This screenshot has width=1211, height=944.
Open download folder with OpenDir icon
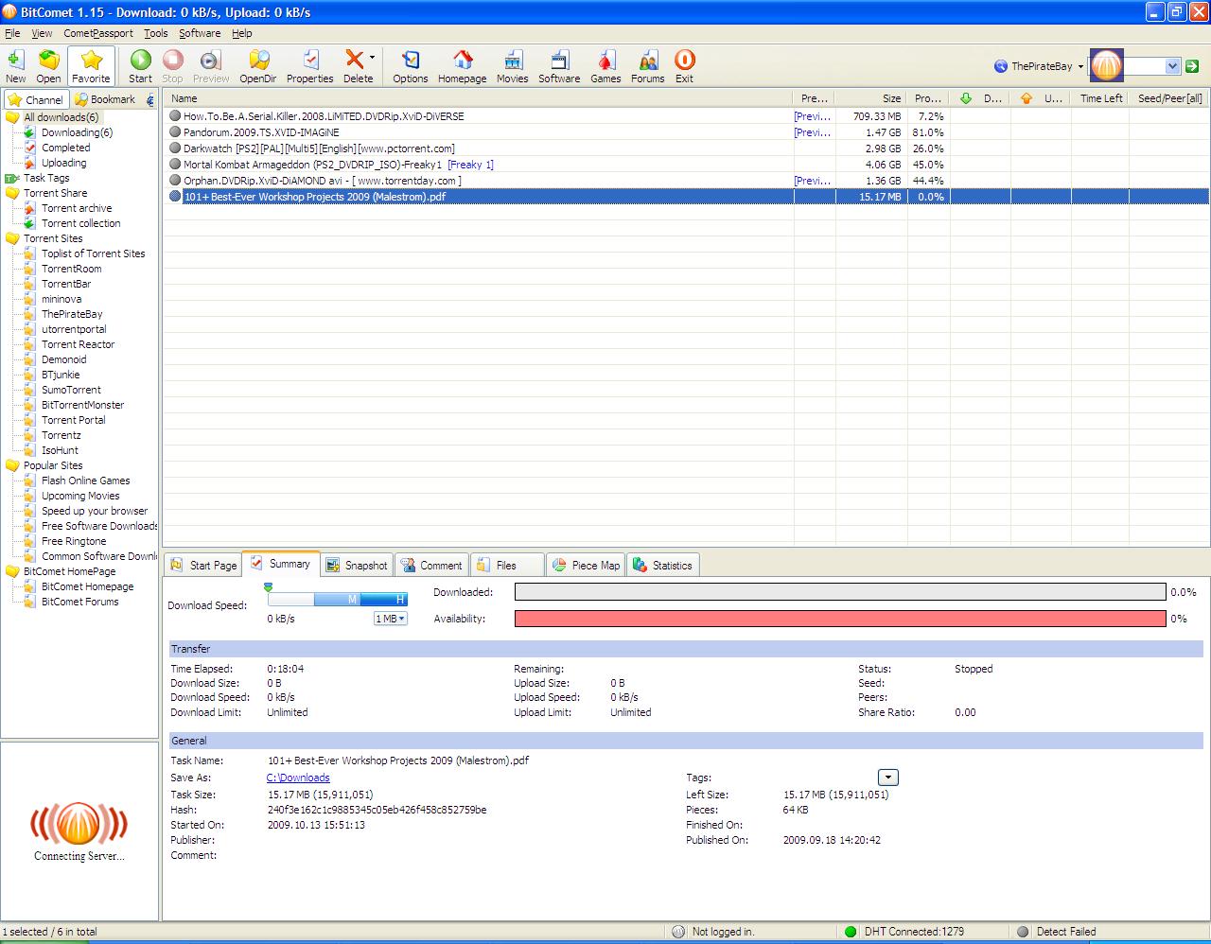pos(257,66)
